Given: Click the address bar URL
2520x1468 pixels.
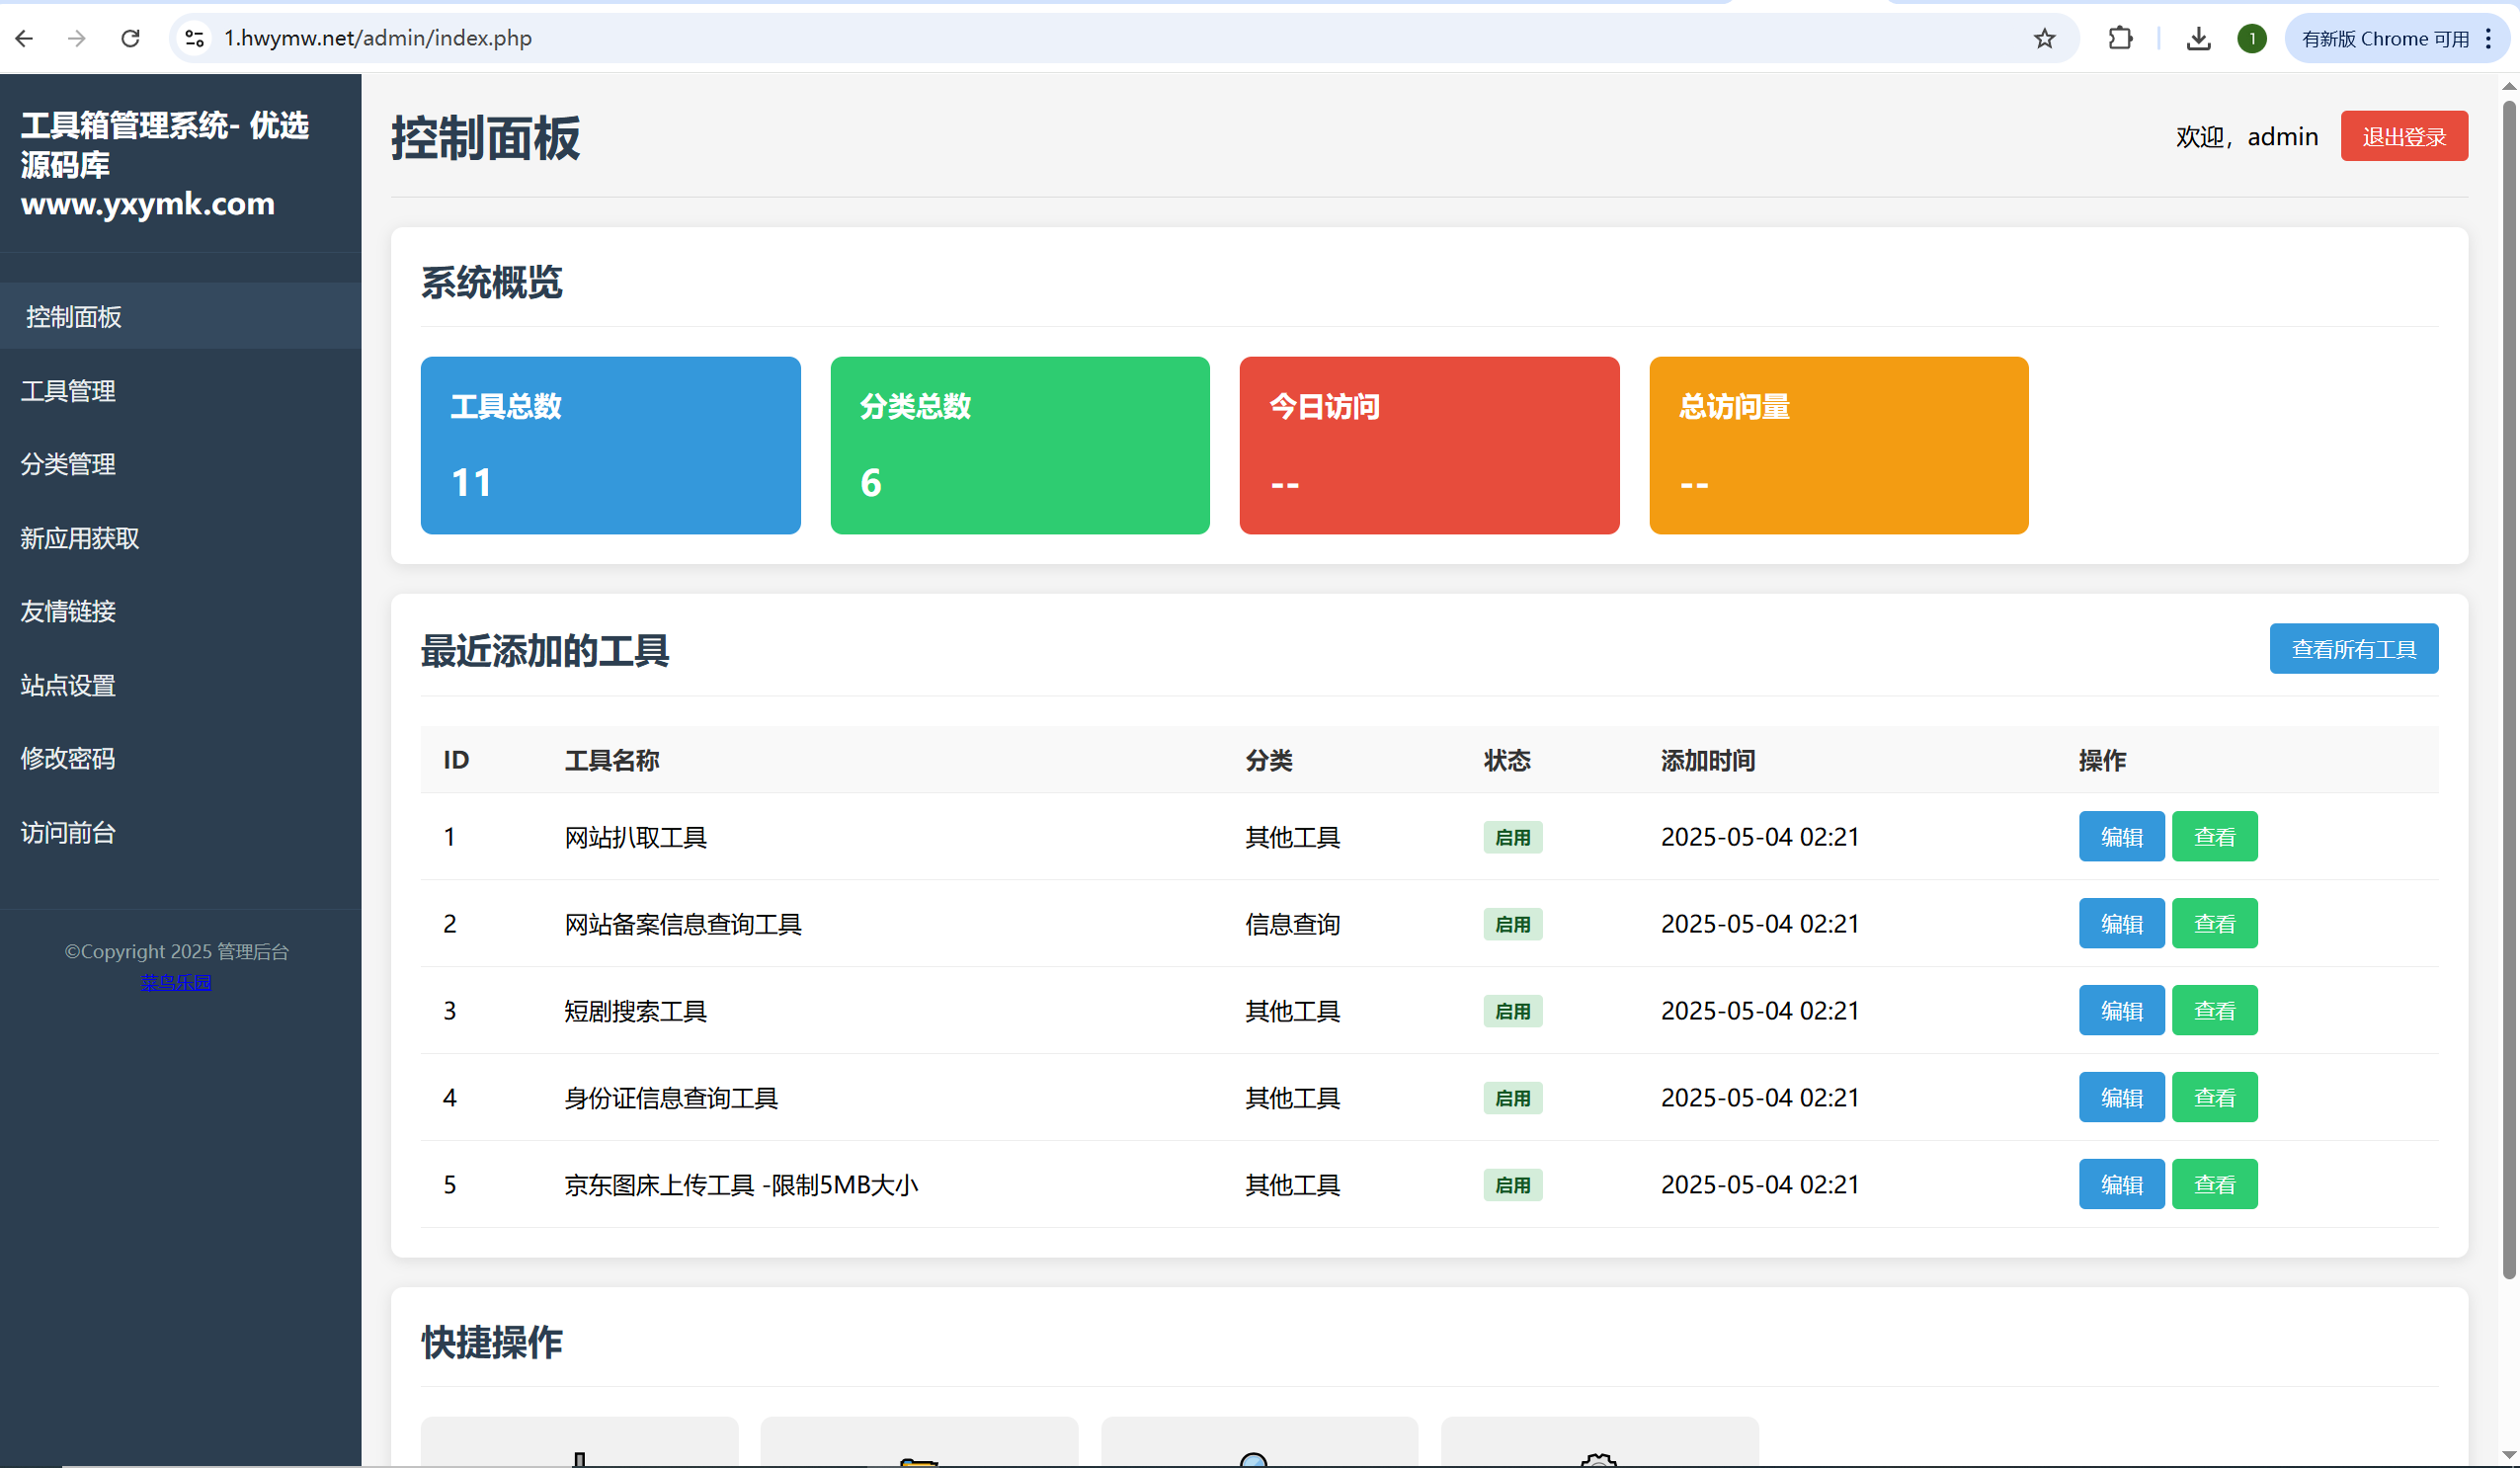Looking at the screenshot, I should pyautogui.click(x=378, y=38).
